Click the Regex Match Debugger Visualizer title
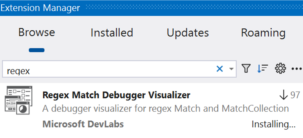The image size is (303, 138). coord(116,95)
